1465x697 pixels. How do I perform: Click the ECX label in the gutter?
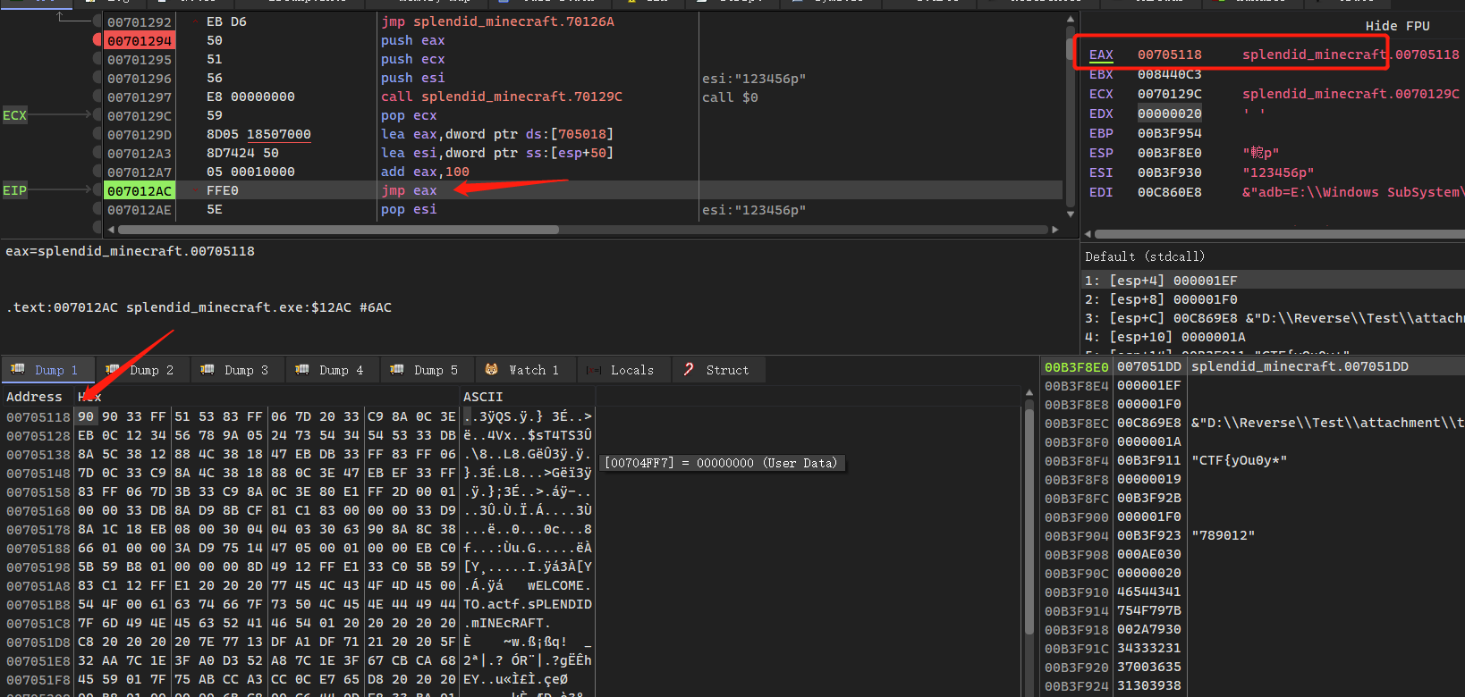click(14, 115)
